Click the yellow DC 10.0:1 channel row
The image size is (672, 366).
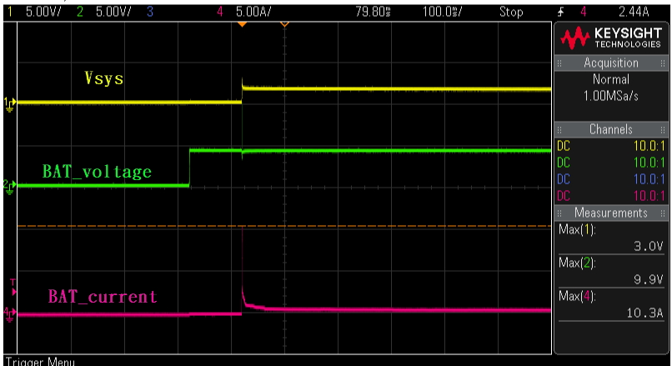click(611, 146)
